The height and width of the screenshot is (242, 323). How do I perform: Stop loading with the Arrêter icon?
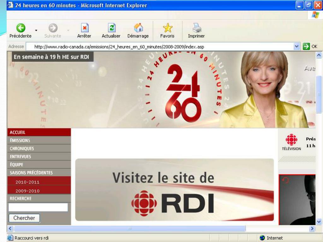85,28
